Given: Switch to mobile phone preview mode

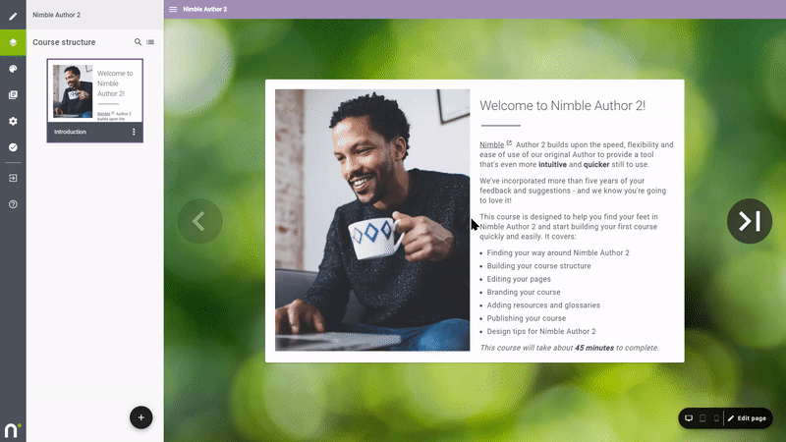Looking at the screenshot, I should (716, 418).
